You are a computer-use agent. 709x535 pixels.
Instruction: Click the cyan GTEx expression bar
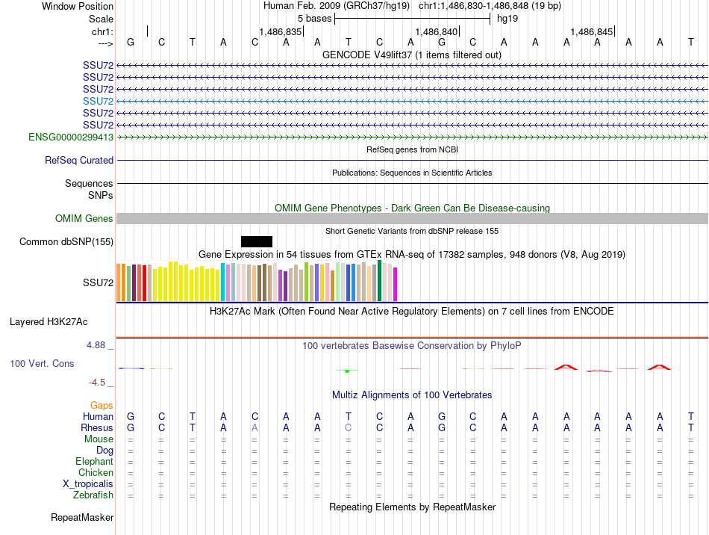tap(222, 282)
